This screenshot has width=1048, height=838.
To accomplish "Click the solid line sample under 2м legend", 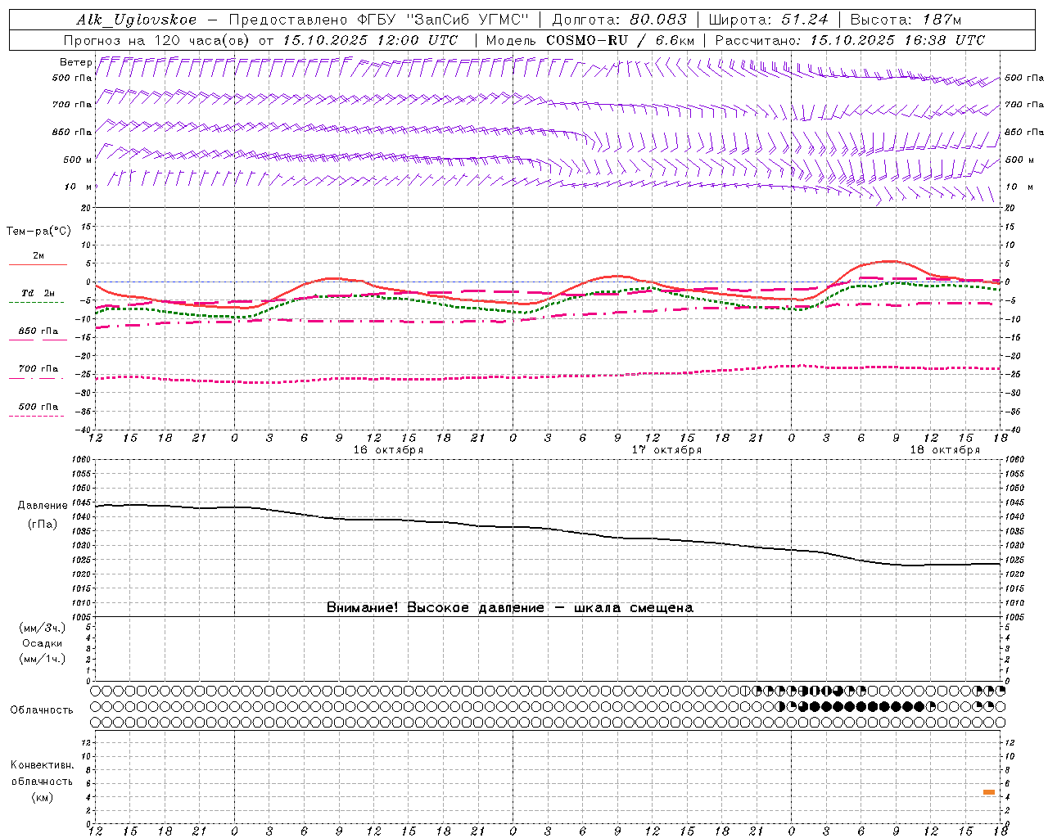I will pyautogui.click(x=38, y=264).
